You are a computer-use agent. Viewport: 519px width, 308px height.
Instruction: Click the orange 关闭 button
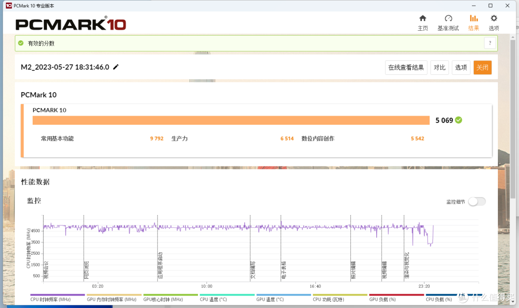point(482,68)
